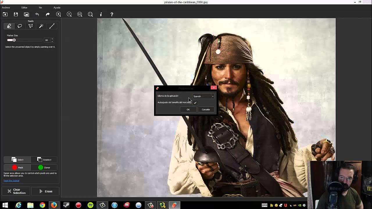Click the Marker Size value field
Image resolution: width=372 pixels, height=209 pixels.
(47, 40)
